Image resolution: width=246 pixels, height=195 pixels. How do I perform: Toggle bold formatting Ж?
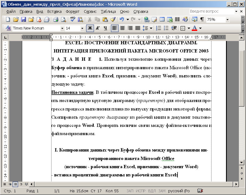(x=90, y=28)
